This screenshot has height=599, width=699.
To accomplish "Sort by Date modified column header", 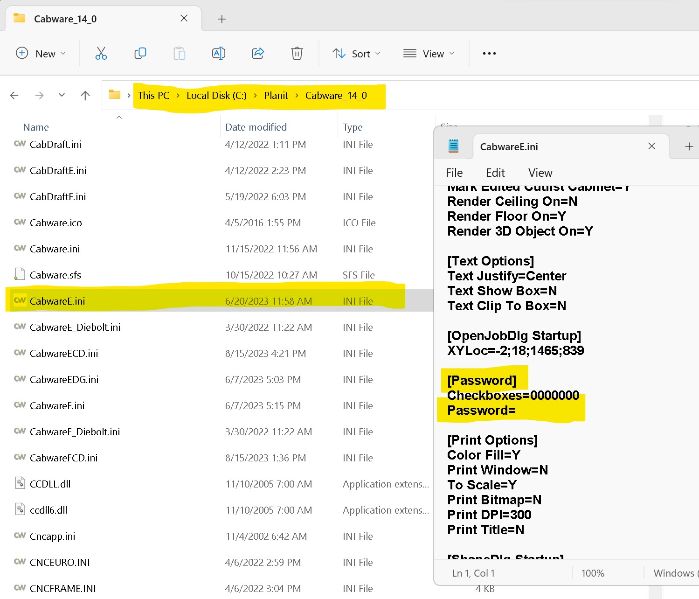I will coord(256,127).
